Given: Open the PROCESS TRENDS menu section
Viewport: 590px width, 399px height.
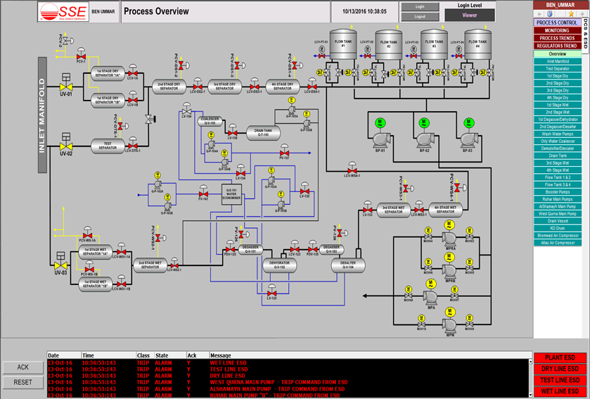Looking at the screenshot, I should pos(557,38).
